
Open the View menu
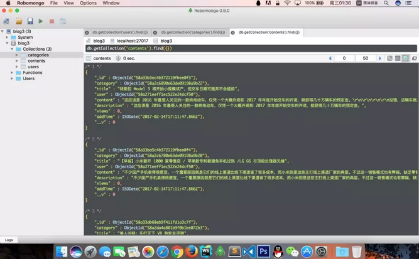(68, 3)
